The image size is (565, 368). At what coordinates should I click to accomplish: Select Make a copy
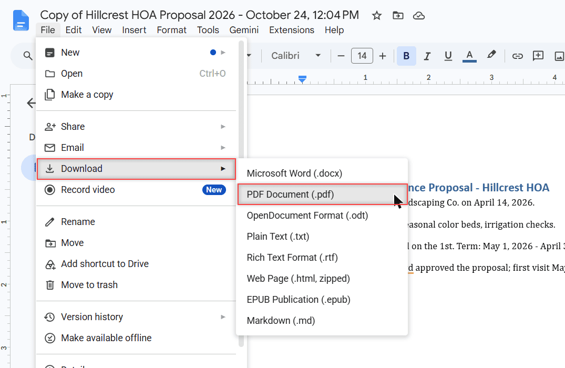coord(136,95)
